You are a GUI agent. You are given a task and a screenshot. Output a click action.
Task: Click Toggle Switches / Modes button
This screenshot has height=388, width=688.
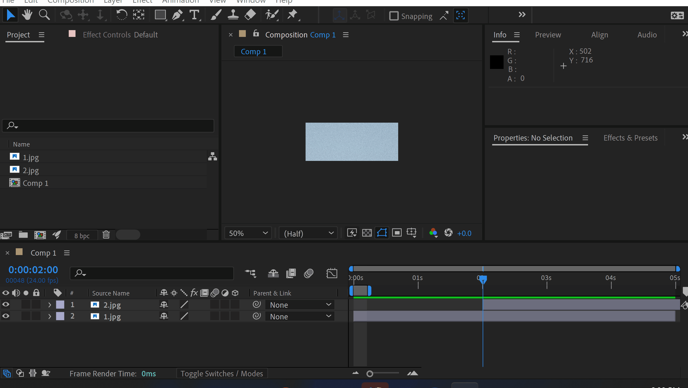pos(222,374)
